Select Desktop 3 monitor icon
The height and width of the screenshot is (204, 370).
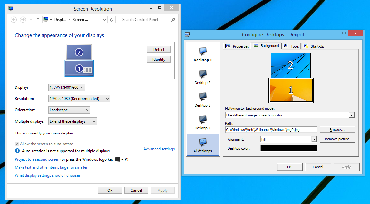click(203, 97)
